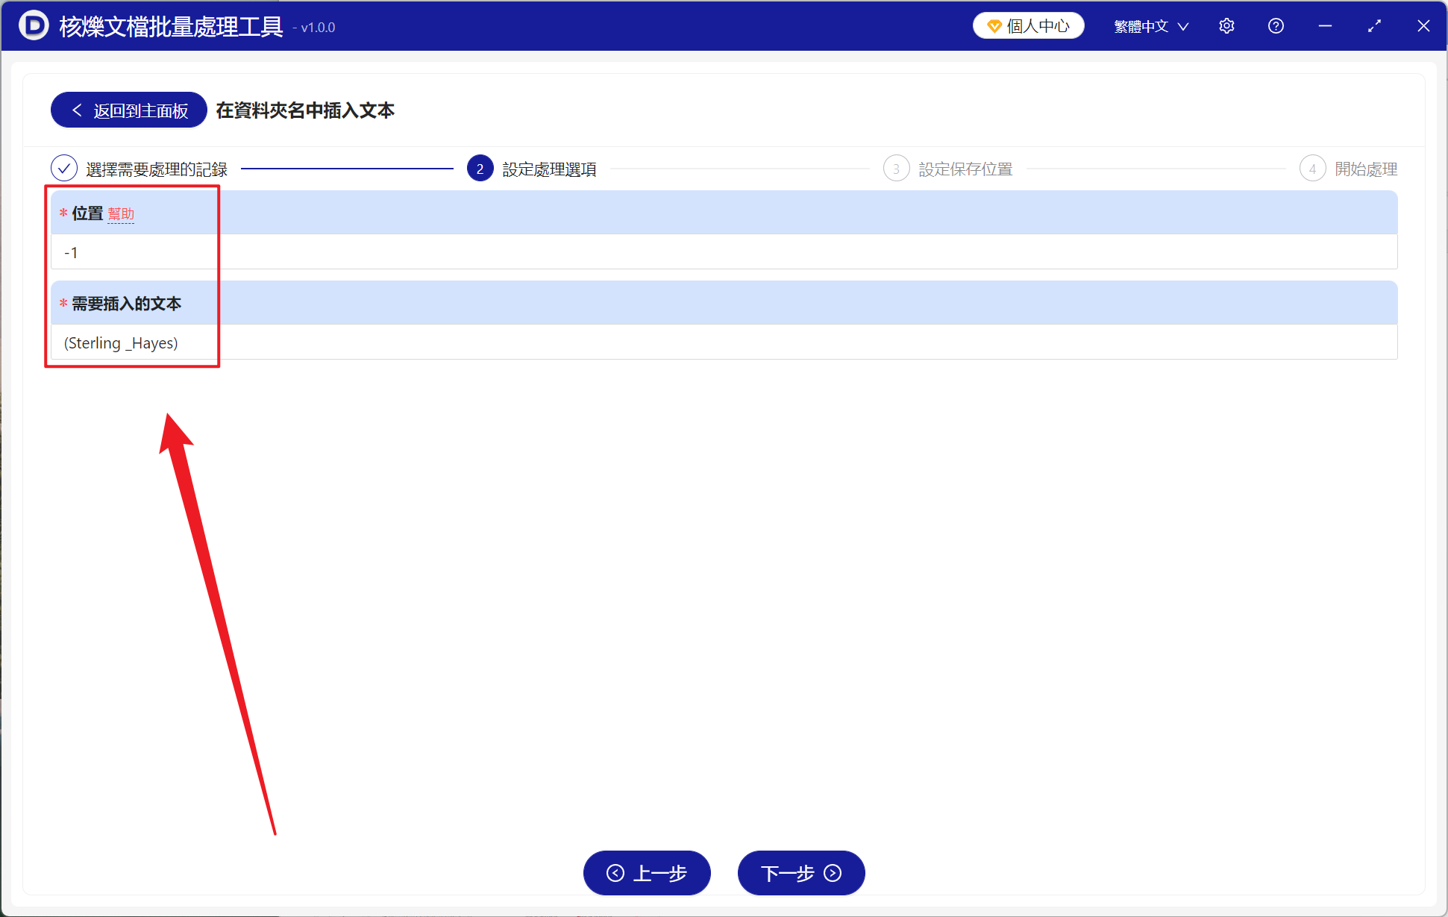Viewport: 1448px width, 917px height.
Task: Click the 需要插入的文本 label
Action: pos(127,304)
